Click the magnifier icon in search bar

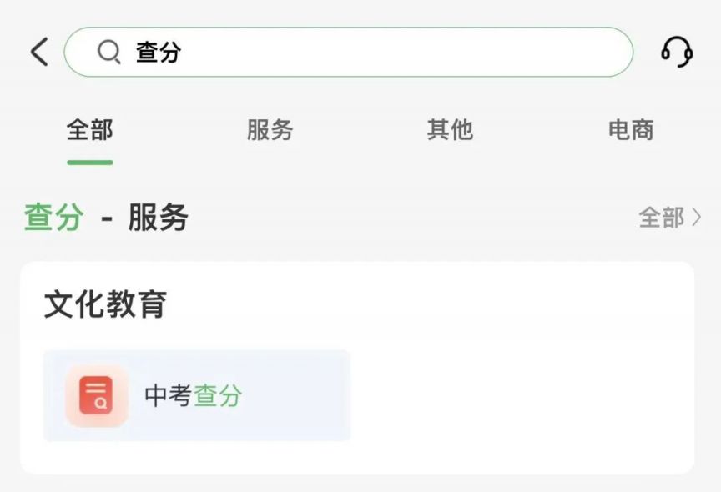(x=109, y=52)
